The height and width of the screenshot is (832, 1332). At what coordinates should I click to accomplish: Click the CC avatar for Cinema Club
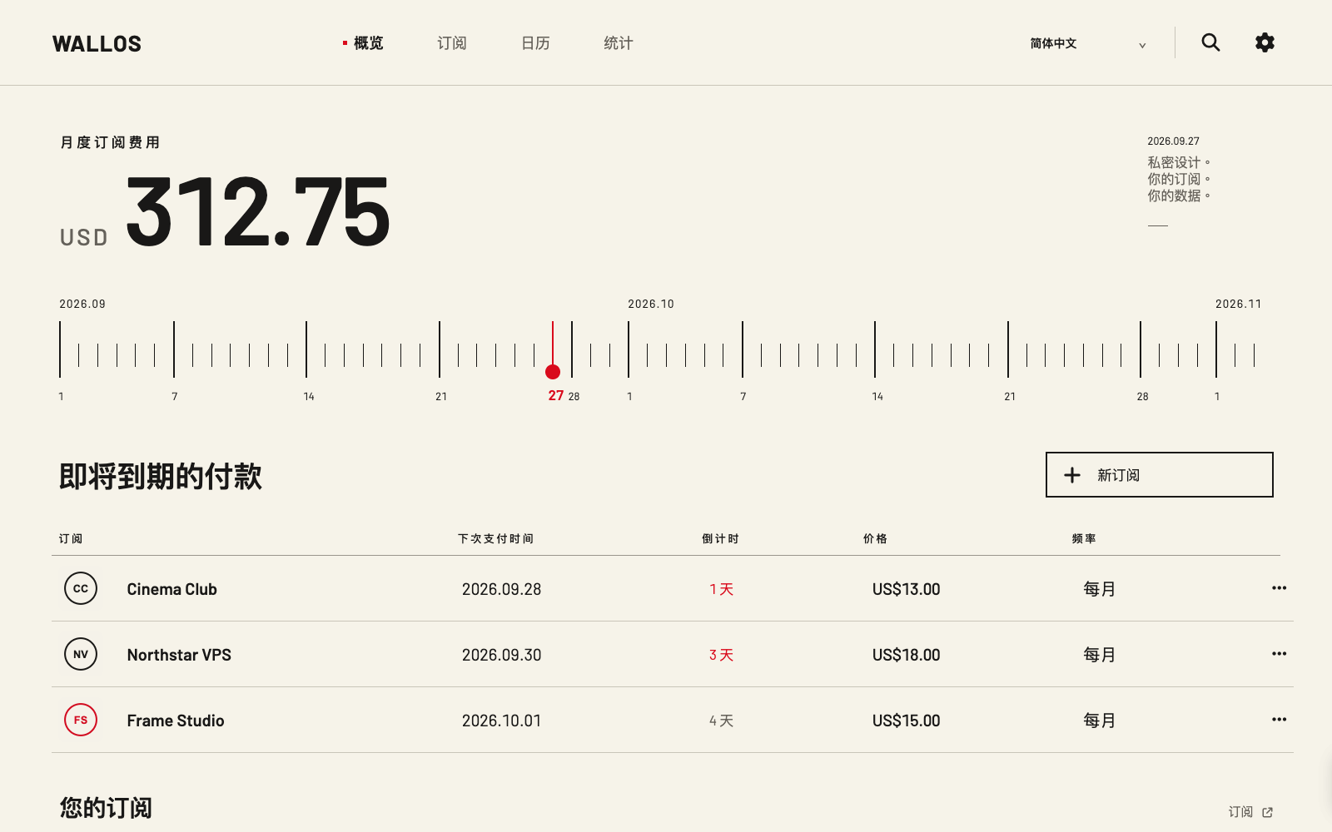click(81, 588)
